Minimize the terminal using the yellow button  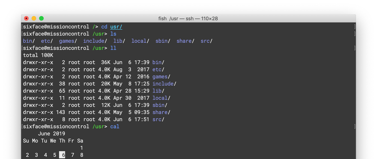coord(34,18)
